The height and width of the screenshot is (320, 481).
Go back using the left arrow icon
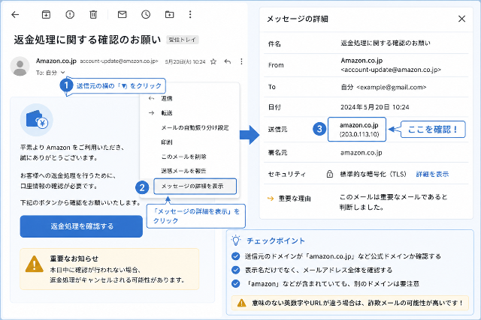(15, 14)
